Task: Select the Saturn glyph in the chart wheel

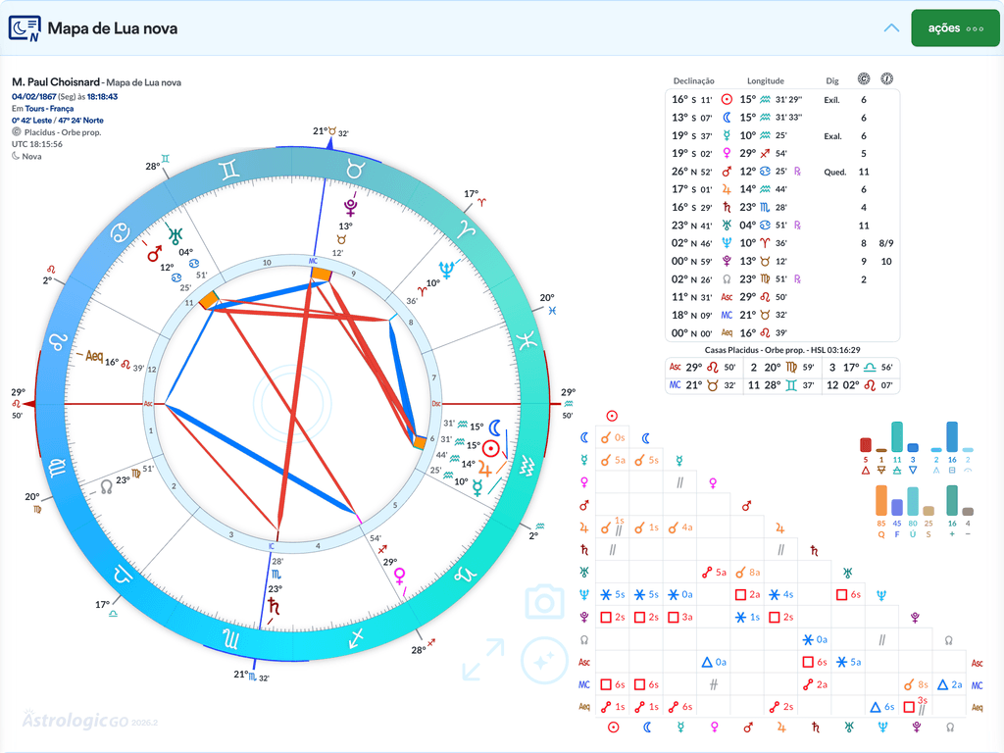Action: click(x=274, y=605)
